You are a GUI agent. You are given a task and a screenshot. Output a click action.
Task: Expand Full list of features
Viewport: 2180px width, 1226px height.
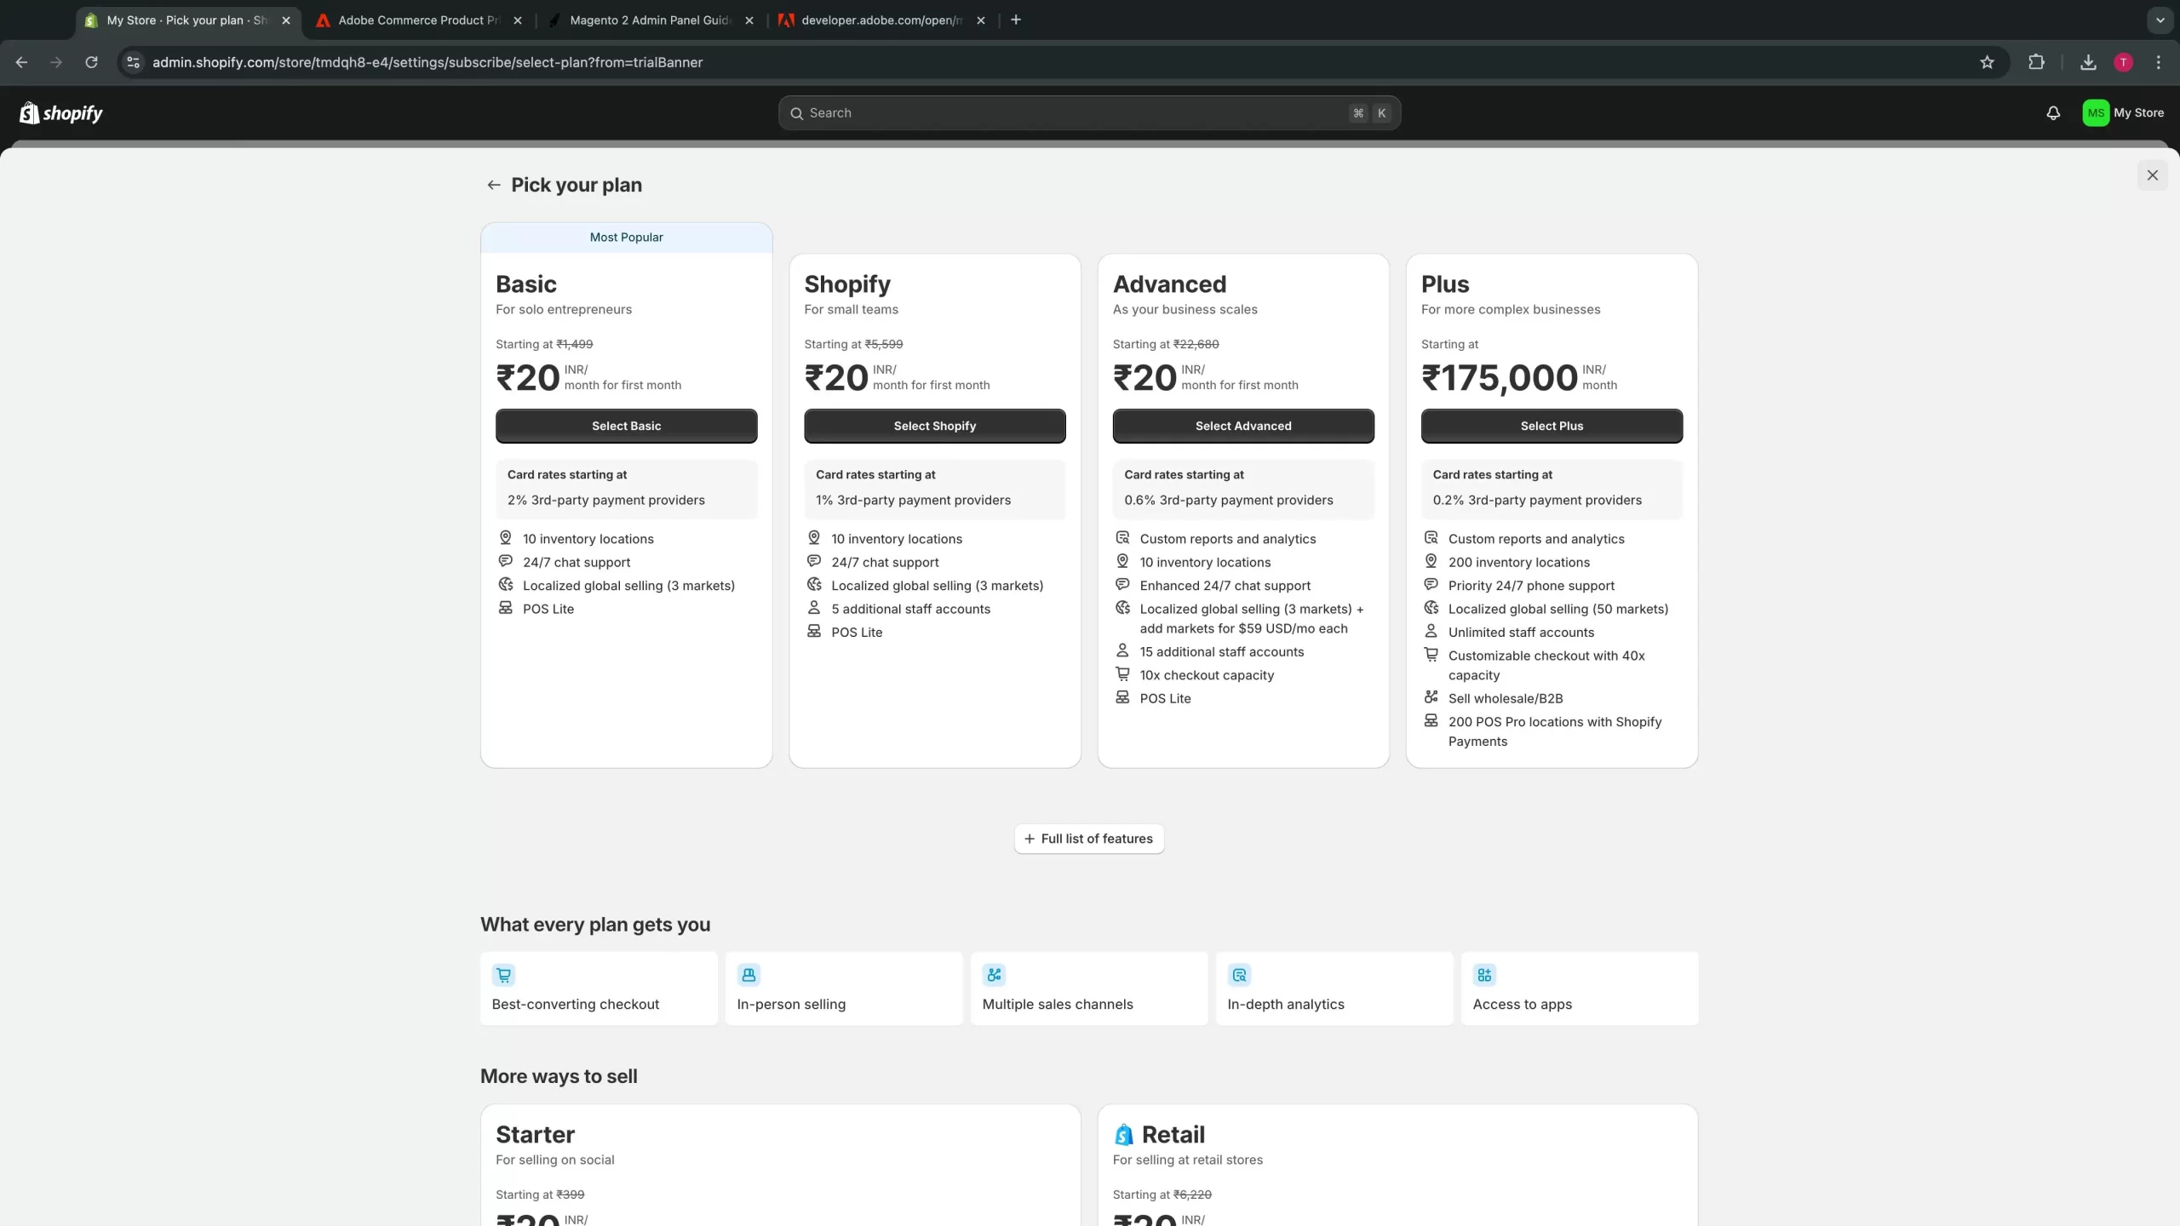[1088, 839]
